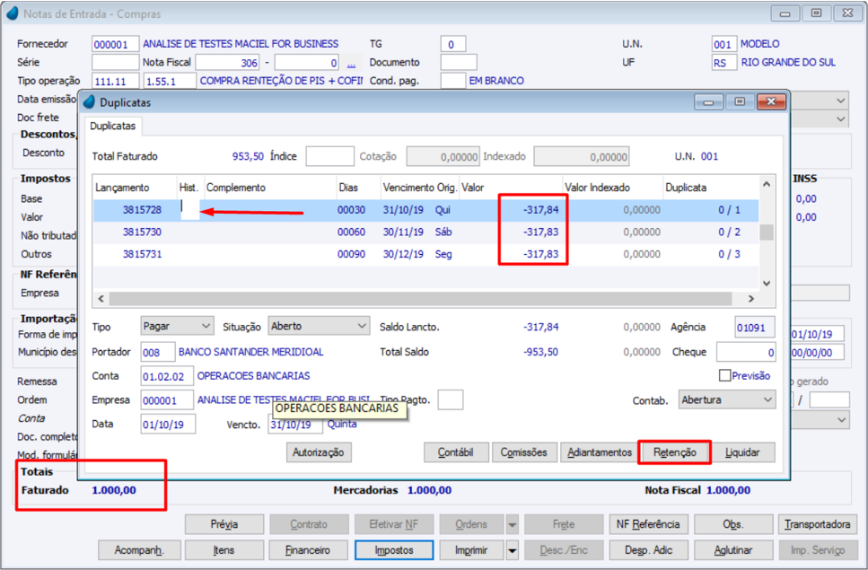Open the Autorização button
868x570 pixels.
tap(319, 452)
